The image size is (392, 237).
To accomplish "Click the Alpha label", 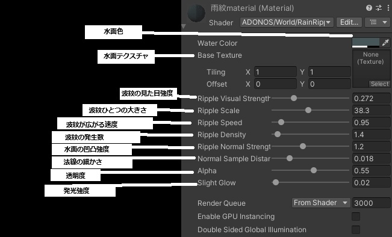I will point(207,171).
